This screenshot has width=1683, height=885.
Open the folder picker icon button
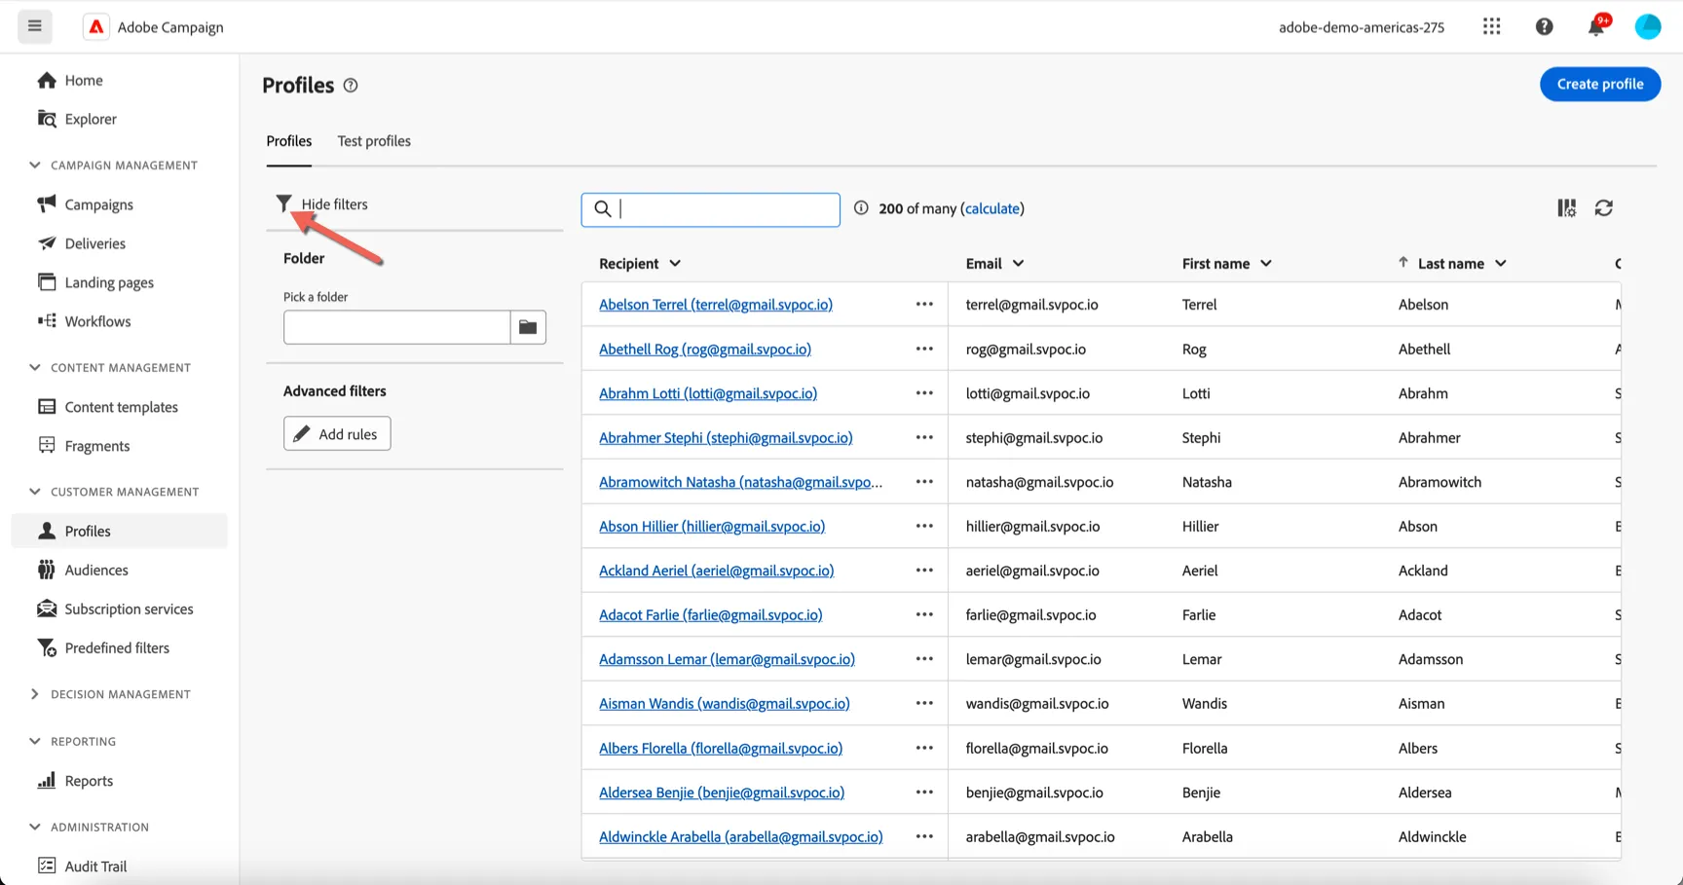[528, 327]
